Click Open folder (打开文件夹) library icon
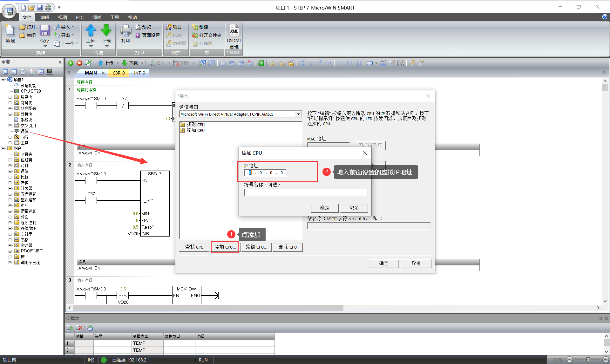This screenshot has width=610, height=364. click(x=207, y=35)
